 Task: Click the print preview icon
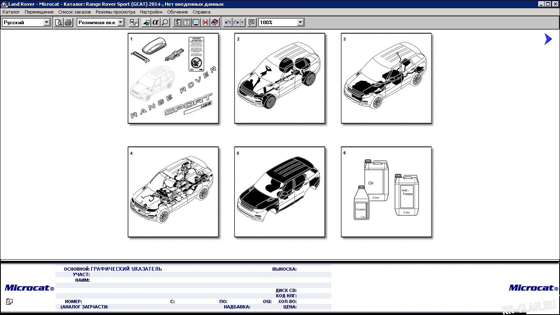click(59, 23)
